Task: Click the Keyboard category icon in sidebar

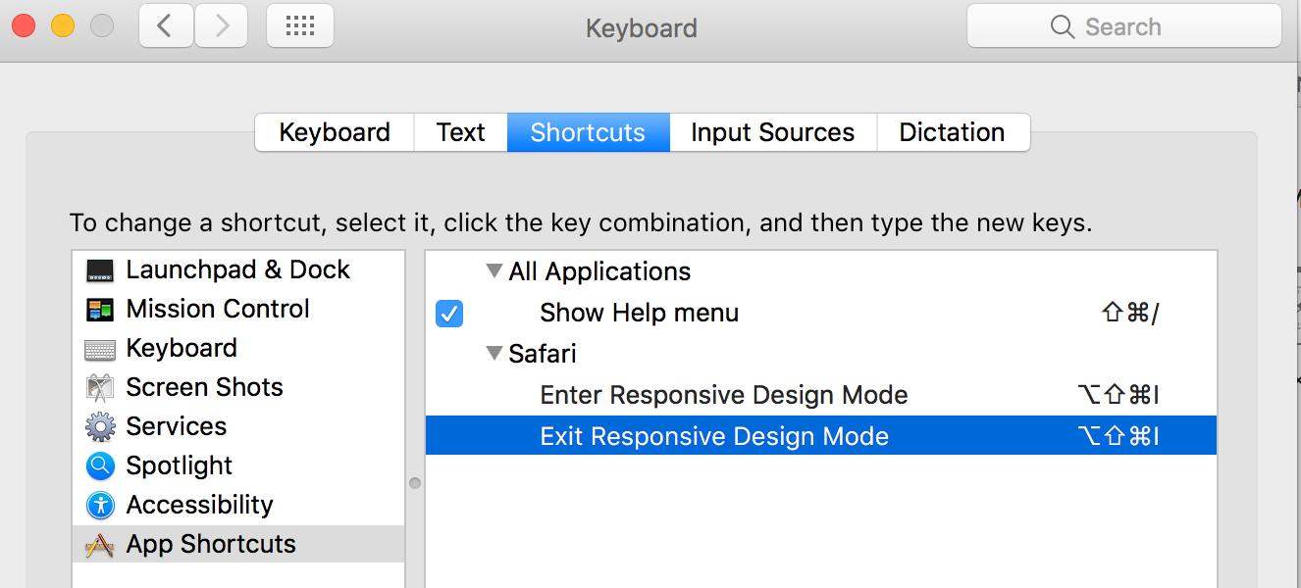Action: (x=100, y=349)
